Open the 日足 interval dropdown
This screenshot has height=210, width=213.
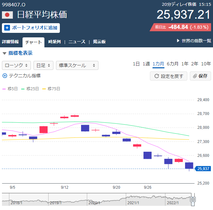pyautogui.click(x=43, y=65)
